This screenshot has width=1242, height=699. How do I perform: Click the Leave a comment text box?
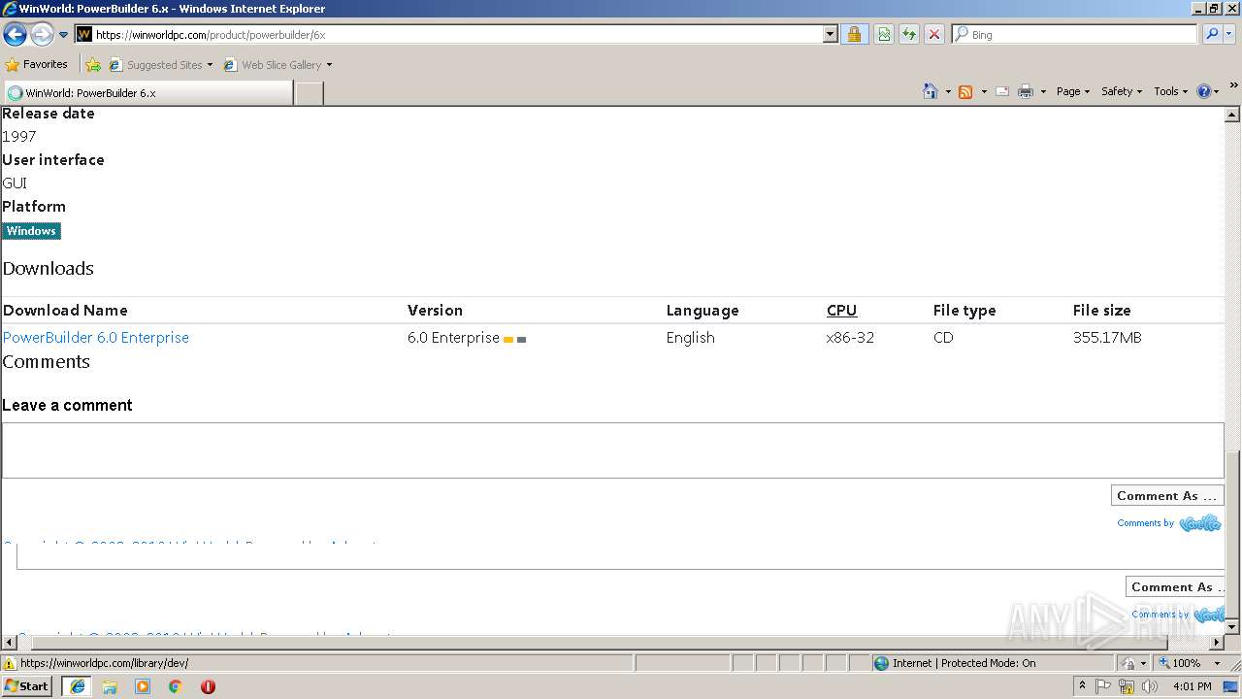point(612,450)
